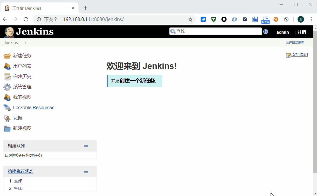Open the 构建历史 sidebar link
317x196 pixels.
[22, 76]
